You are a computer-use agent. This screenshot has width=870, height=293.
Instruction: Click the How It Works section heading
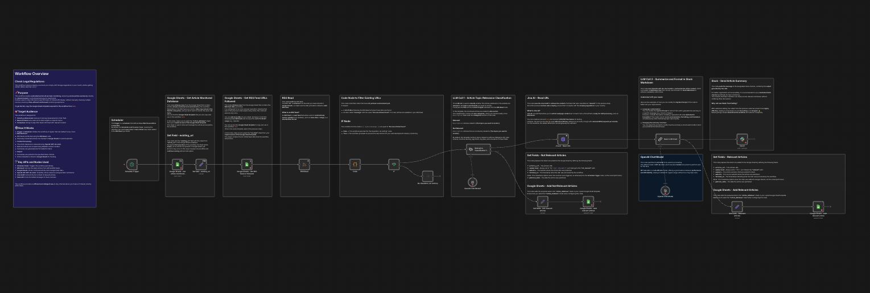coord(26,128)
